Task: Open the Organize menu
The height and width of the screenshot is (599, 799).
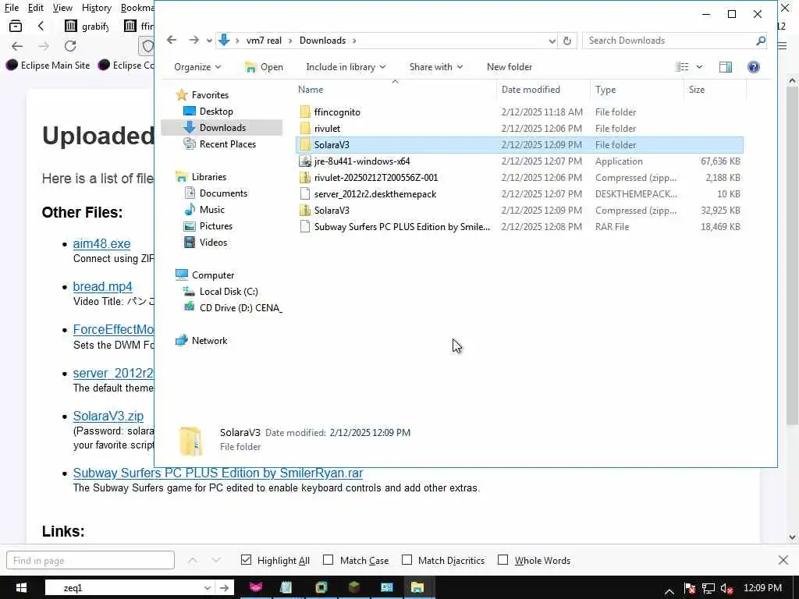Action: (x=197, y=67)
